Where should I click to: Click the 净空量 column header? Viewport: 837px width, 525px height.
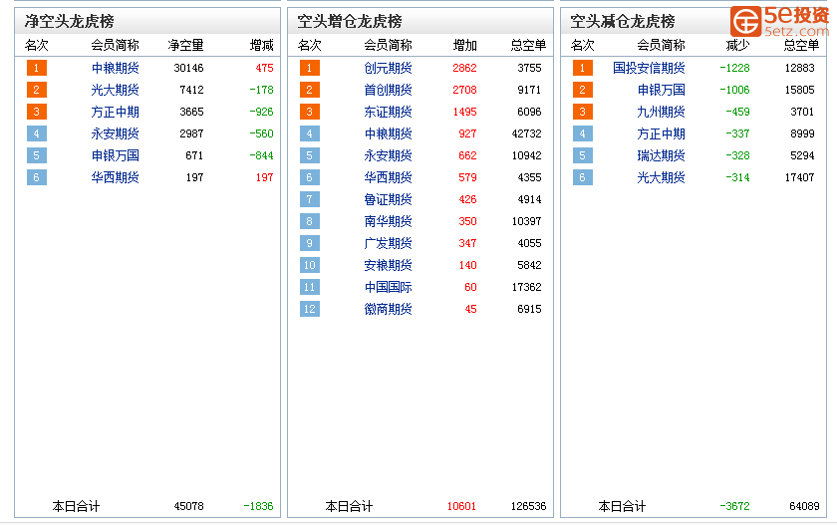coord(185,46)
